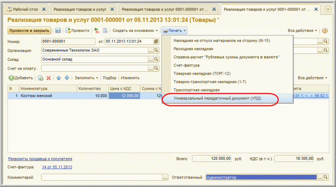This screenshot has width=336, height=187.
Task: Click the round tab list arrow at far right
Action: click(x=328, y=9)
